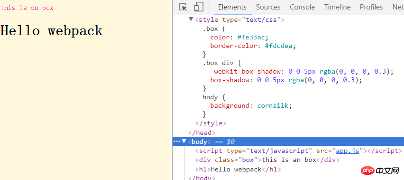Click the cornsilk background value

tap(273, 105)
